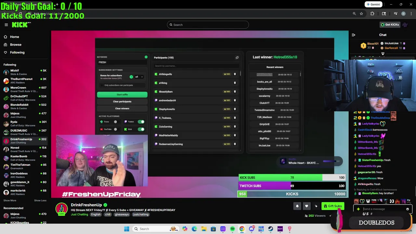Click the chat message input field
The height and width of the screenshot is (234, 416).
383,209
